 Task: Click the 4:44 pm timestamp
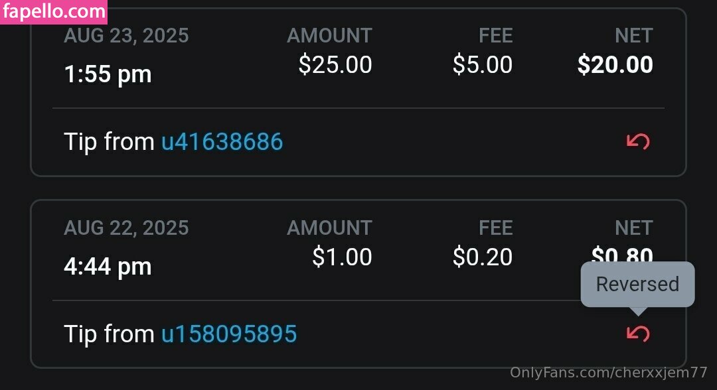click(x=108, y=266)
